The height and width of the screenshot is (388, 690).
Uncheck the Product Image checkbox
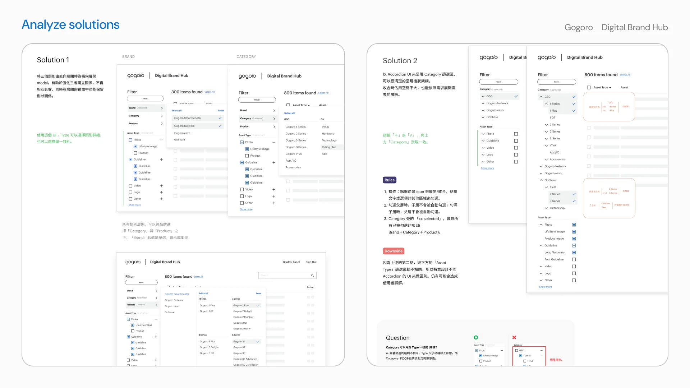pos(574,239)
